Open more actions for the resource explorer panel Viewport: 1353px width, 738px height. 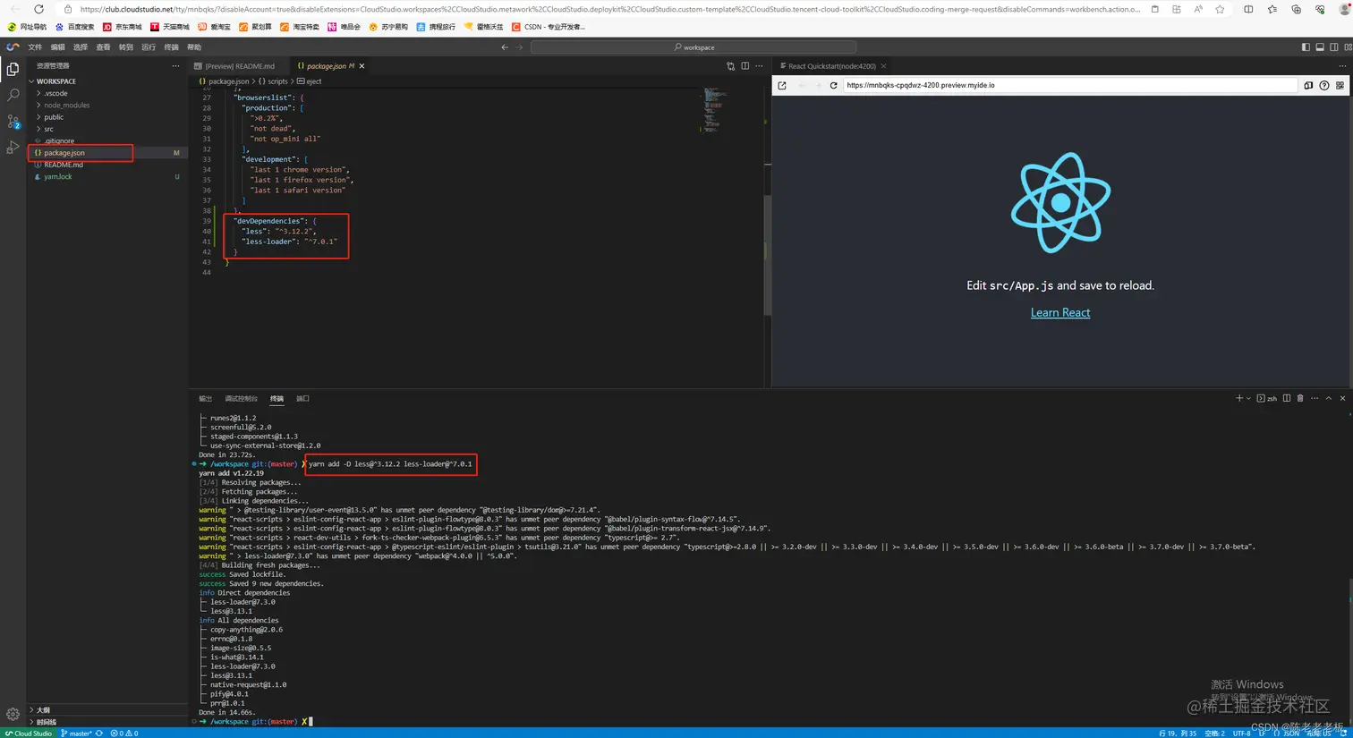tap(175, 66)
